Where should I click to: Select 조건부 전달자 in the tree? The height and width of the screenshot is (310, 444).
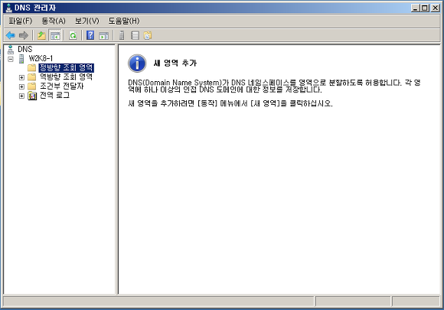[62, 86]
